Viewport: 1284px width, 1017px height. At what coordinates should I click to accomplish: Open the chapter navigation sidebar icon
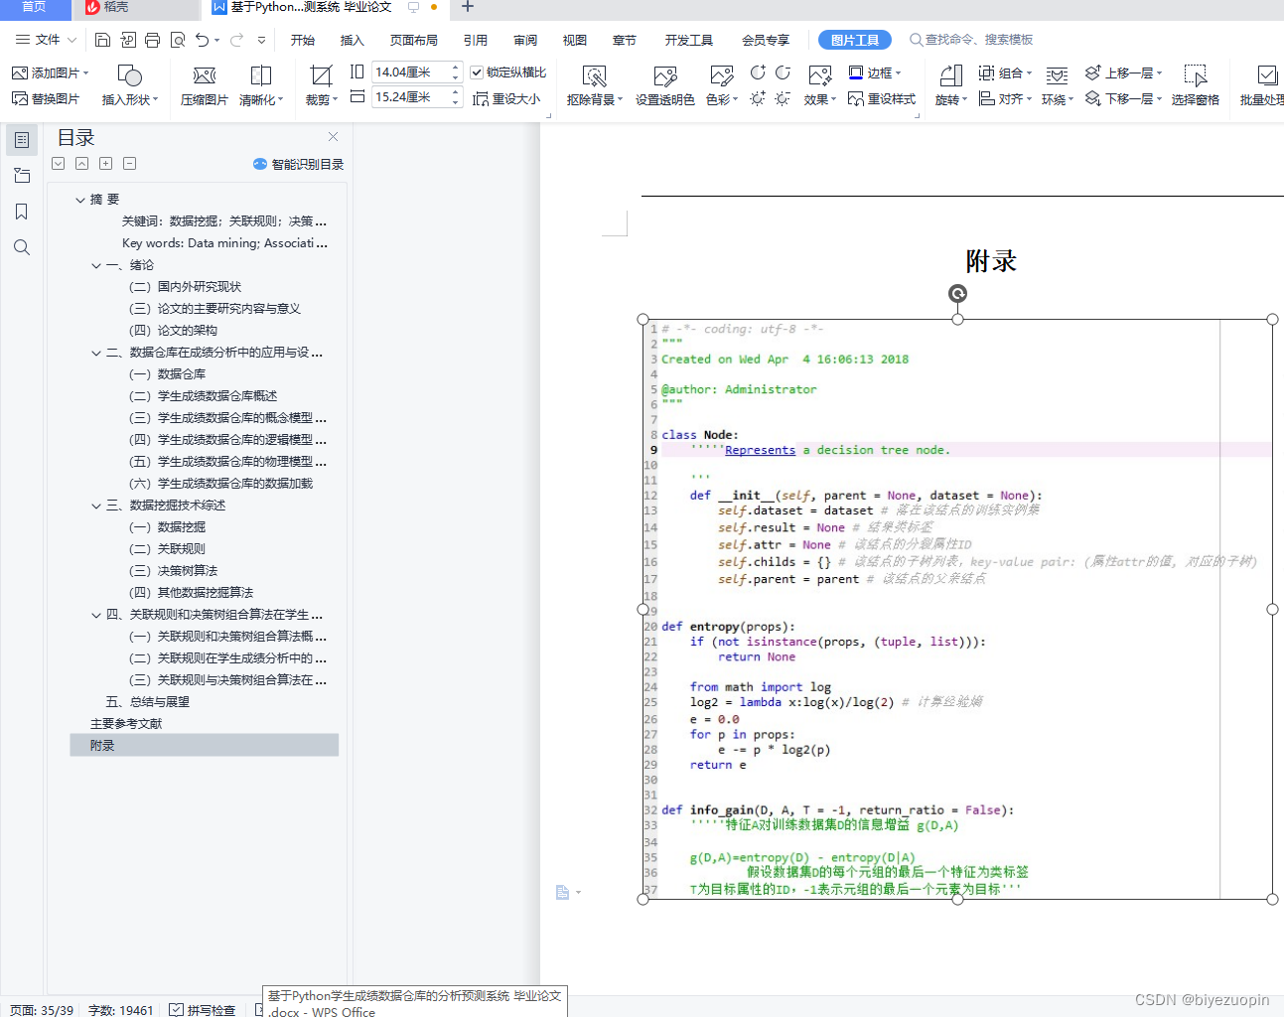(x=22, y=176)
